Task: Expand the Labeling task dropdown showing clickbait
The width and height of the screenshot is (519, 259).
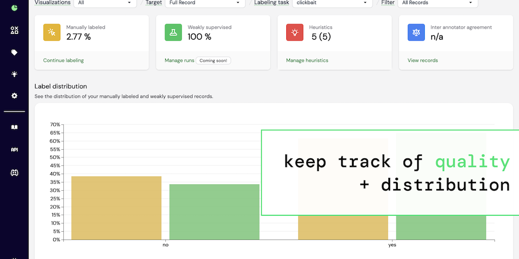Action: pos(332,3)
